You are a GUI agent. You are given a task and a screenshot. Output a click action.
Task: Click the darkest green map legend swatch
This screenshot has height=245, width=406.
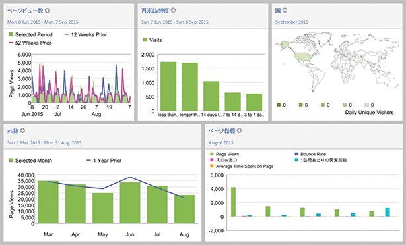(279, 105)
